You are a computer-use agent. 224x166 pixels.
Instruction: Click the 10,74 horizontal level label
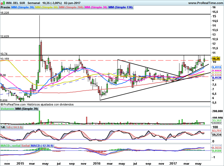pyautogui.click(x=4, y=54)
